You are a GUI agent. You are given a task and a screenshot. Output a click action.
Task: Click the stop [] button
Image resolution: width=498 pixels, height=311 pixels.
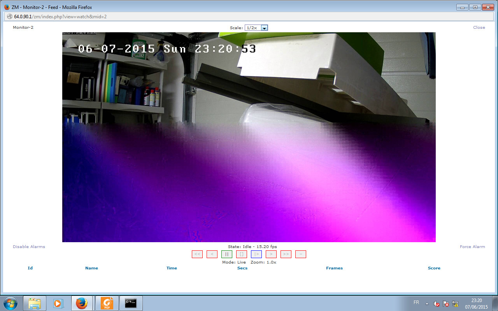242,254
